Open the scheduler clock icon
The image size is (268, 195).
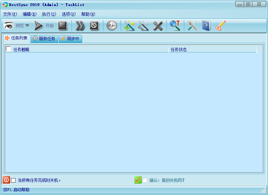point(112,26)
